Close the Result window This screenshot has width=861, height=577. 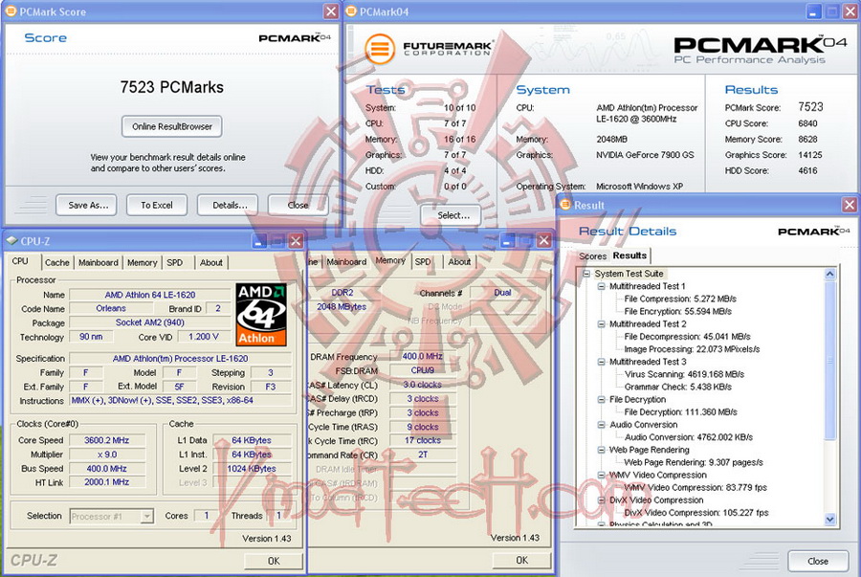pyautogui.click(x=850, y=205)
